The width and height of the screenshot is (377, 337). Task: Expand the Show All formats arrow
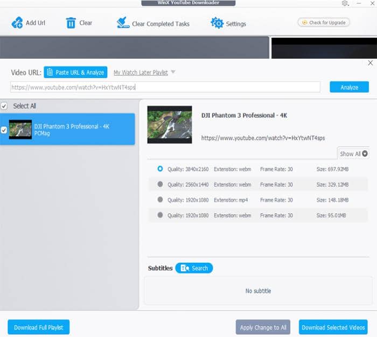[365, 153]
